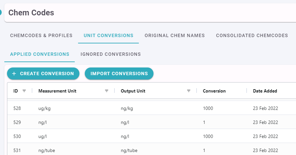Sort by the Conversion column header

pyautogui.click(x=214, y=91)
